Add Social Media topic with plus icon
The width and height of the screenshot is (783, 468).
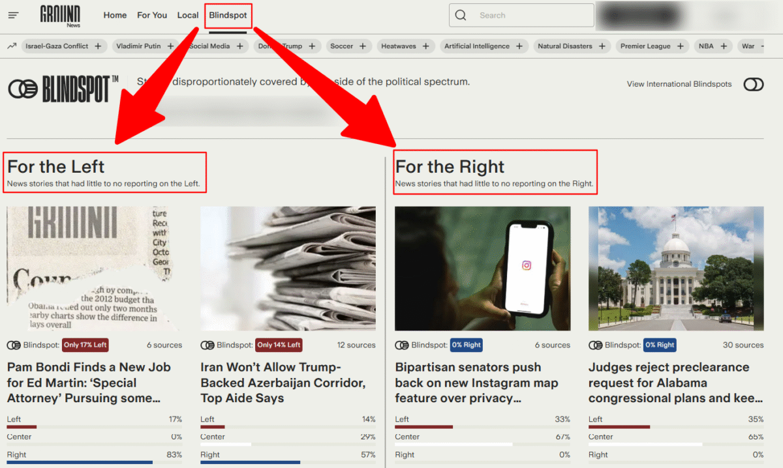239,46
